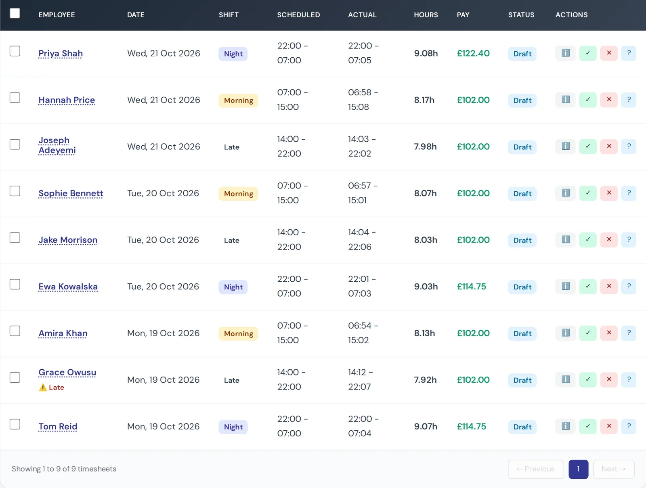
Task: Open Ewa Kowalska employee link
Action: [68, 287]
